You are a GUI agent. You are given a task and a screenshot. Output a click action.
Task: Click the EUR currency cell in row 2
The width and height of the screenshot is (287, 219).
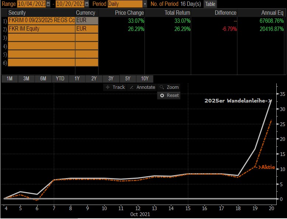tap(87, 29)
